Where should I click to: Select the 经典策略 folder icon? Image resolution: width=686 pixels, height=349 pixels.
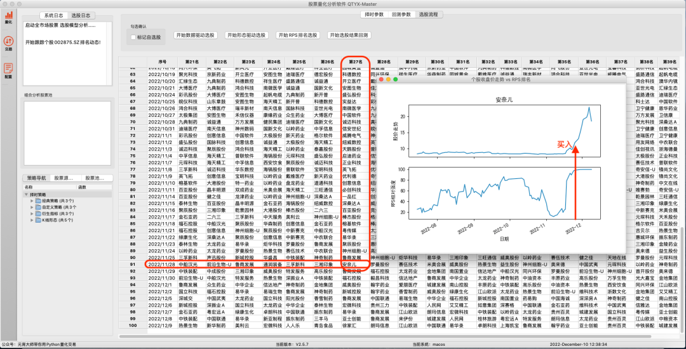(39, 201)
